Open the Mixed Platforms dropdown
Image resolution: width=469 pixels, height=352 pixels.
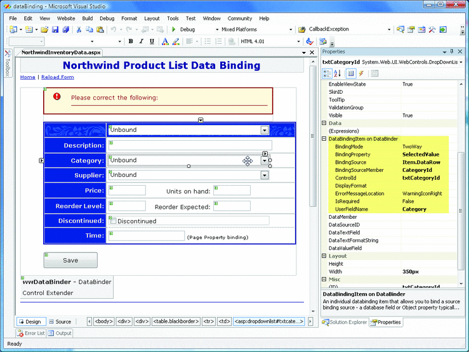pos(290,29)
